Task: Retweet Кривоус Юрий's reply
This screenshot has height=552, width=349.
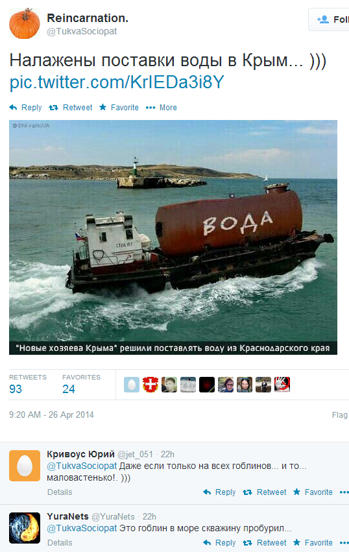Action: point(265,492)
